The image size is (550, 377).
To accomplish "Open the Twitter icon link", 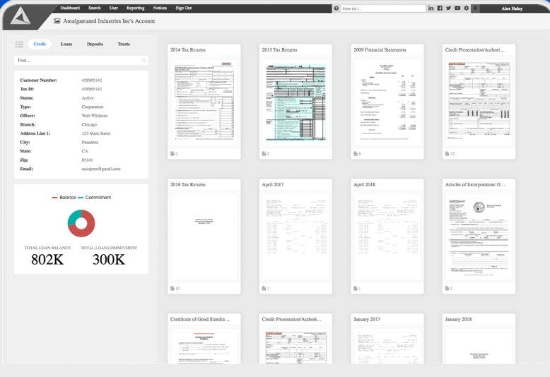I will tap(449, 8).
